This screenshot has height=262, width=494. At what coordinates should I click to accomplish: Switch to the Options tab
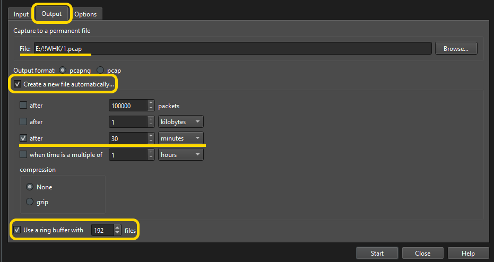click(85, 14)
